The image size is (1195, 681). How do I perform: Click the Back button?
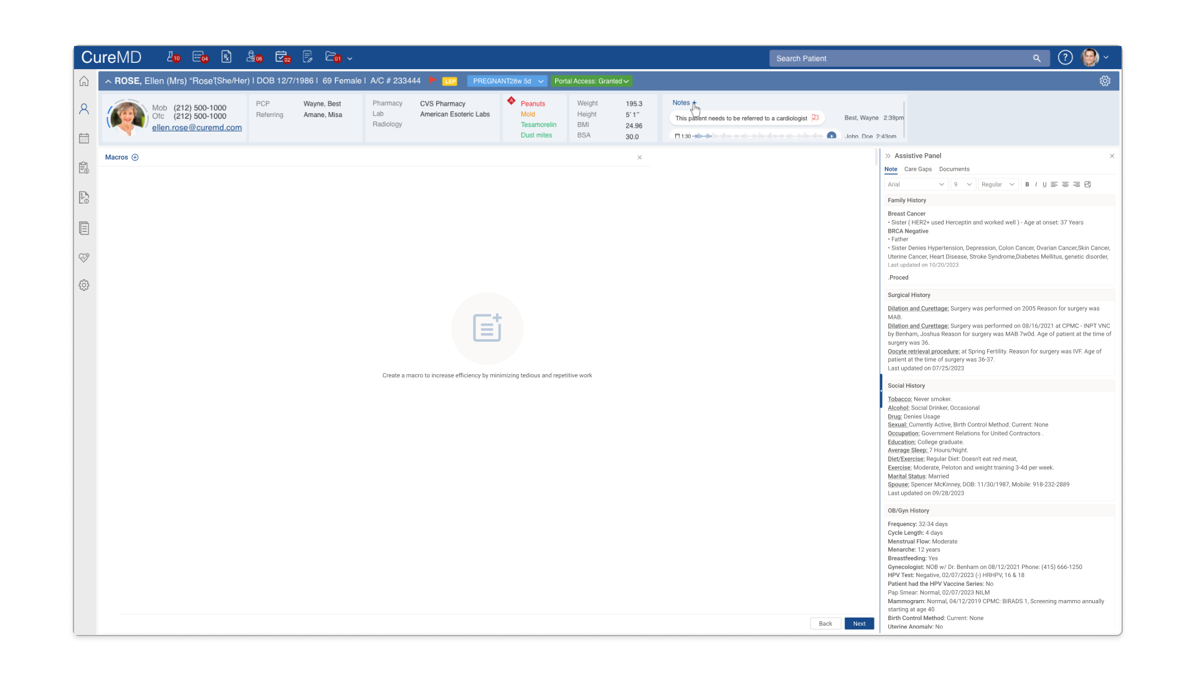coord(825,624)
